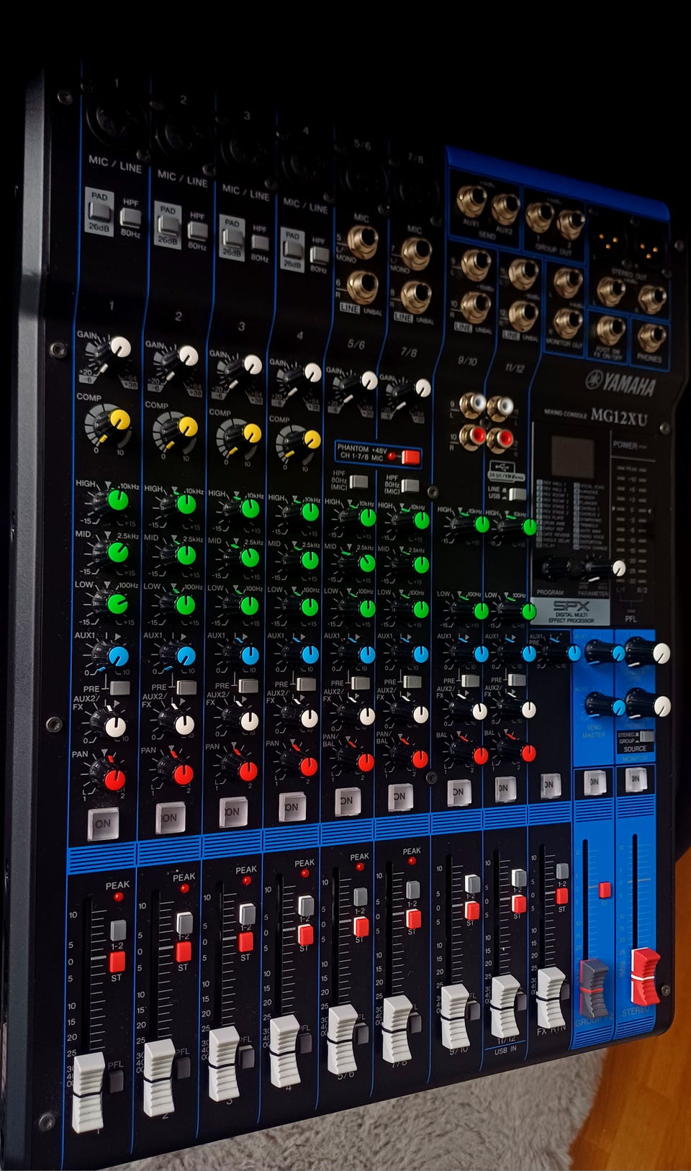Toggle channel 2 PAD 26dB switch

pyautogui.click(x=168, y=225)
